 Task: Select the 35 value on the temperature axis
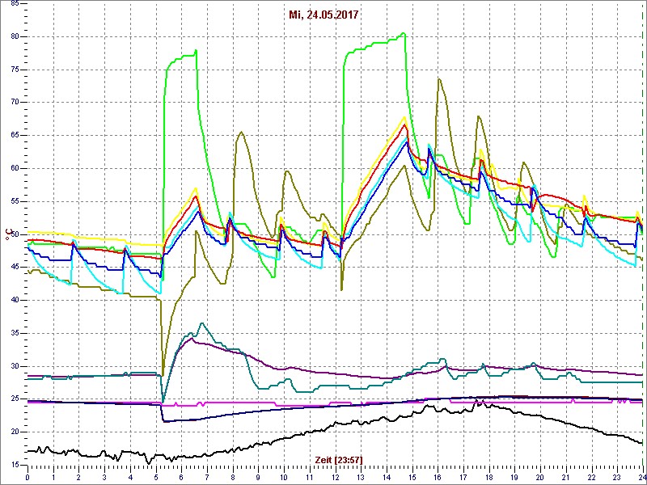point(13,333)
